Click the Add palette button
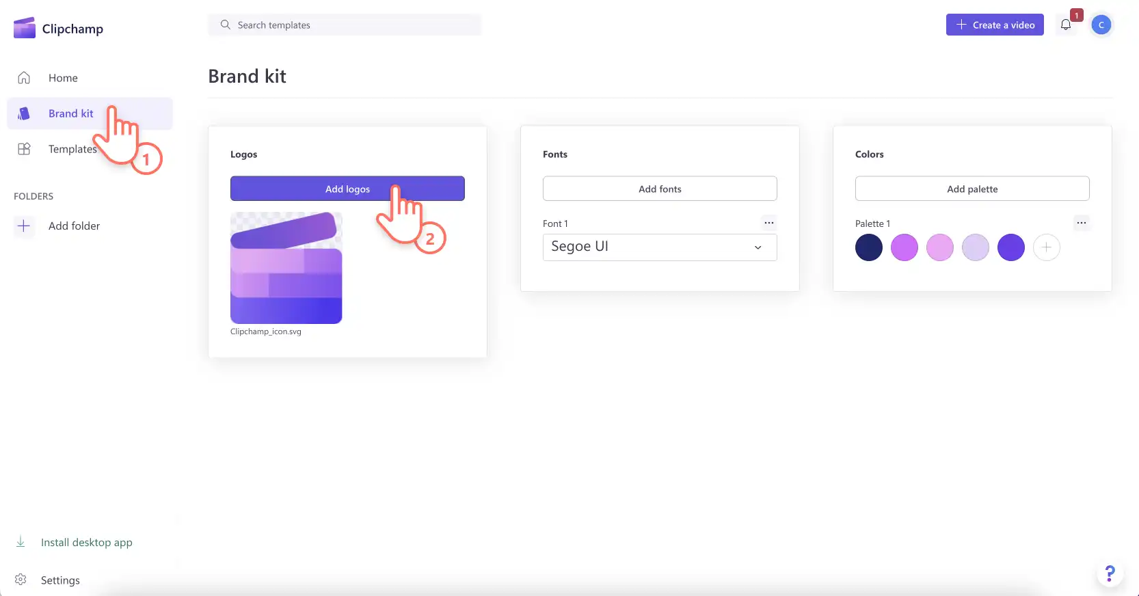 (x=972, y=189)
